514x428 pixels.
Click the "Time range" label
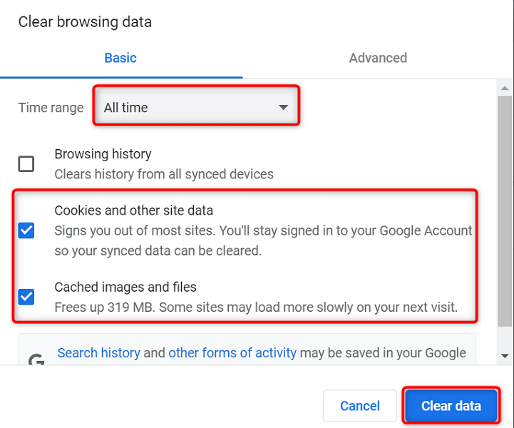51,108
